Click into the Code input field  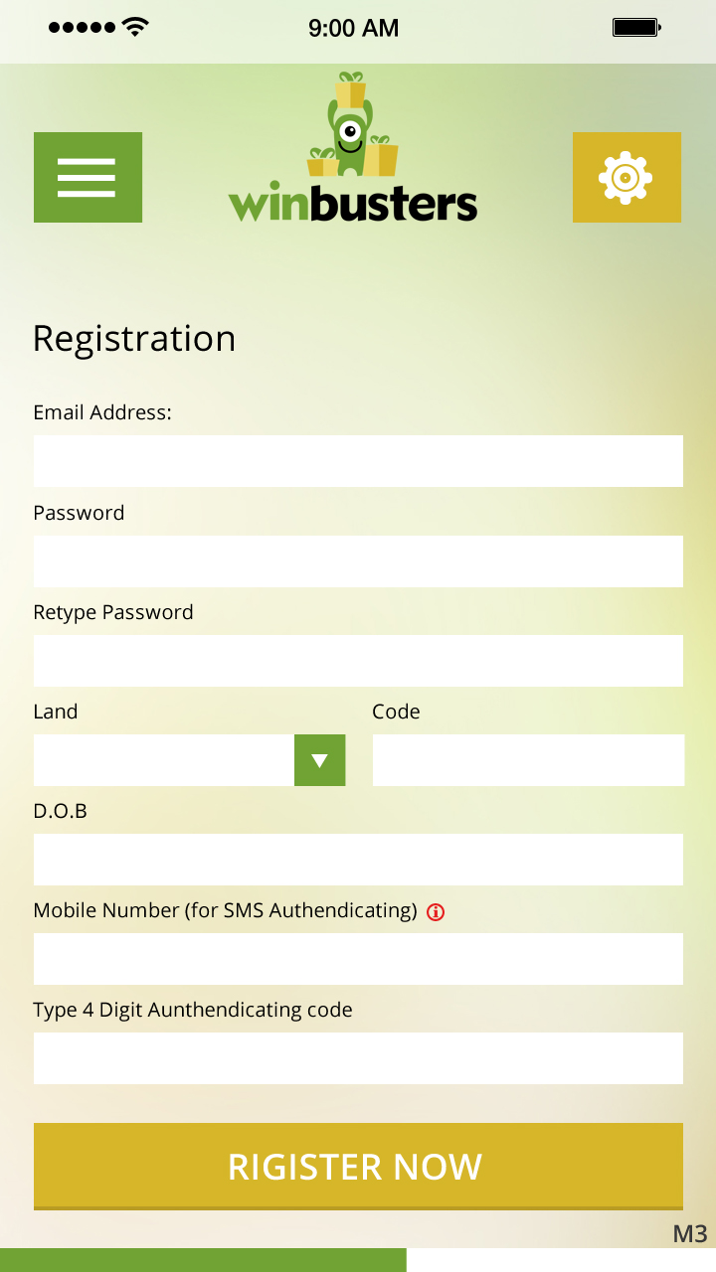(528, 760)
